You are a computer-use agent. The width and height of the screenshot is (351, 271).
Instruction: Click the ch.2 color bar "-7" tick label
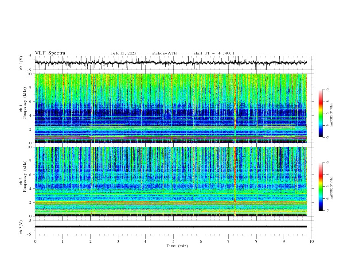pos(327,210)
